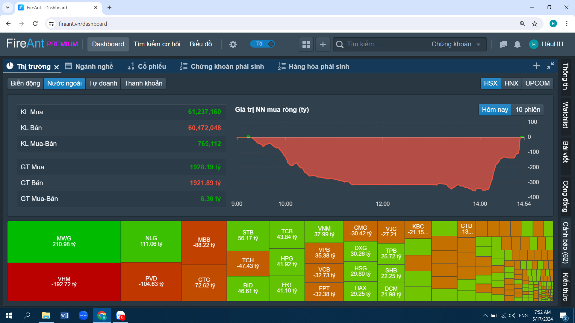575x323 pixels.
Task: Switch to Chứng khoán phái sinh tab
Action: (x=222, y=66)
